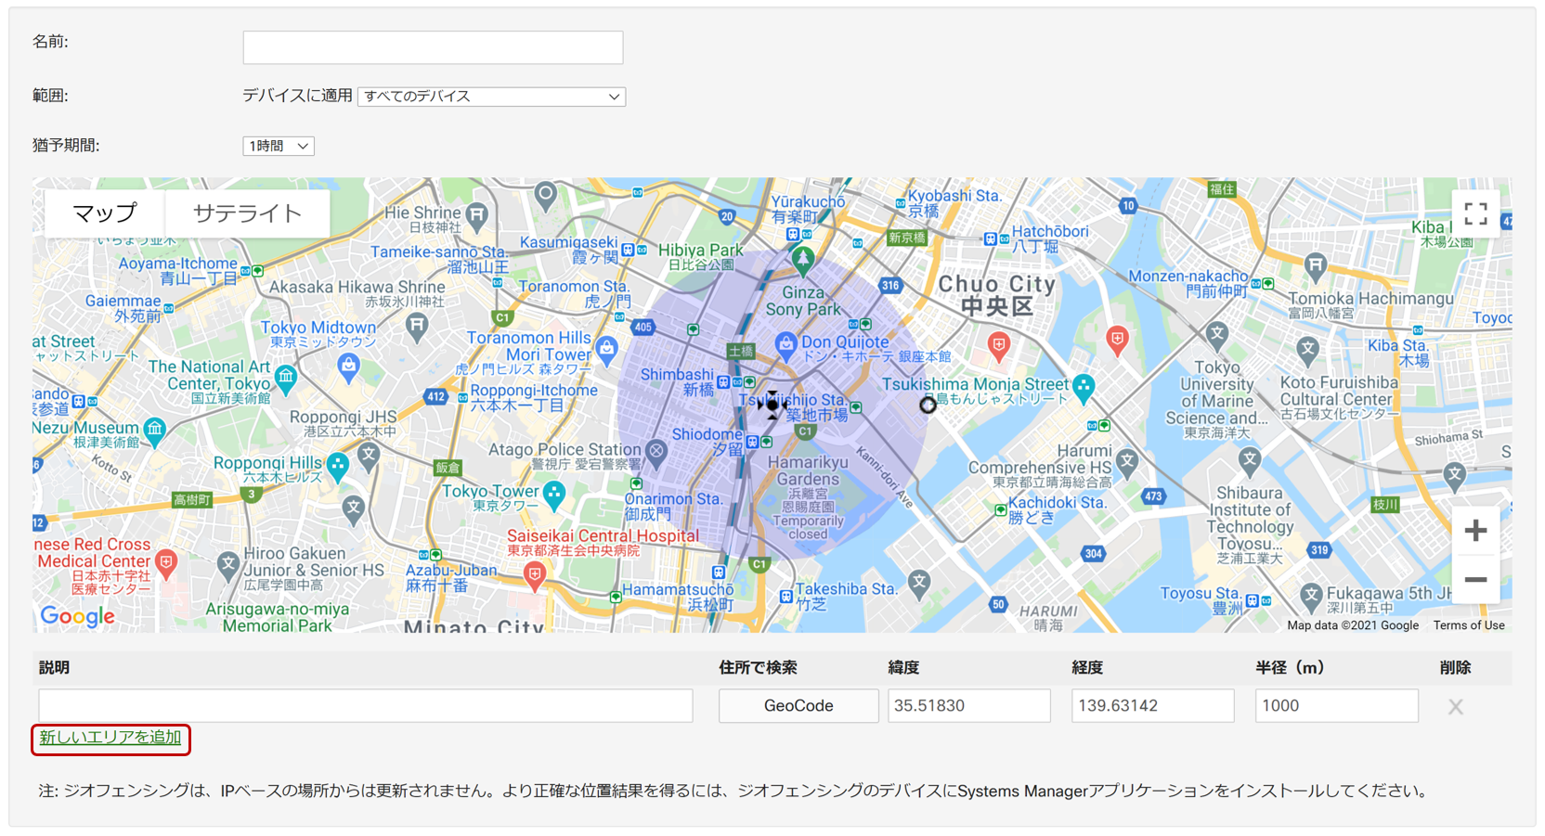
Task: Click Takeshiba Sta. map label
Action: coord(846,596)
